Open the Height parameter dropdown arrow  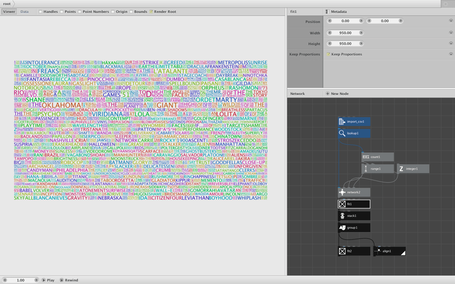450,44
